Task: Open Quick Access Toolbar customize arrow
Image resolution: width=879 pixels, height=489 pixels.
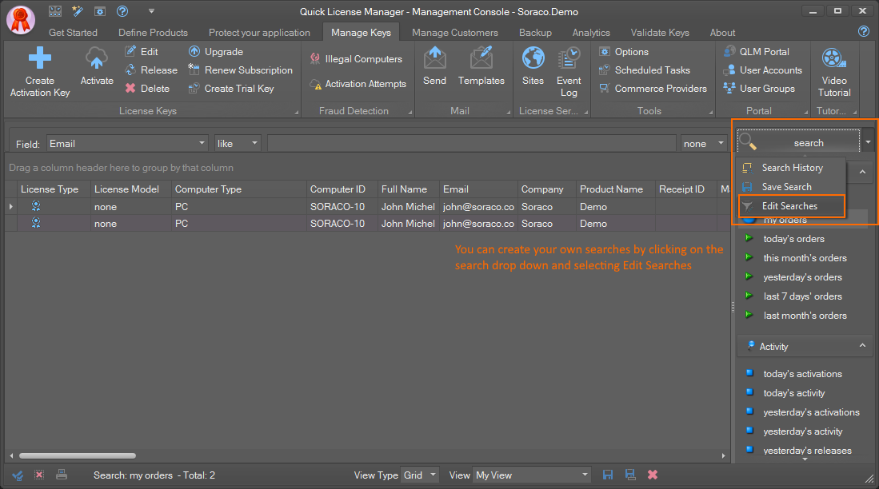Action: [151, 11]
